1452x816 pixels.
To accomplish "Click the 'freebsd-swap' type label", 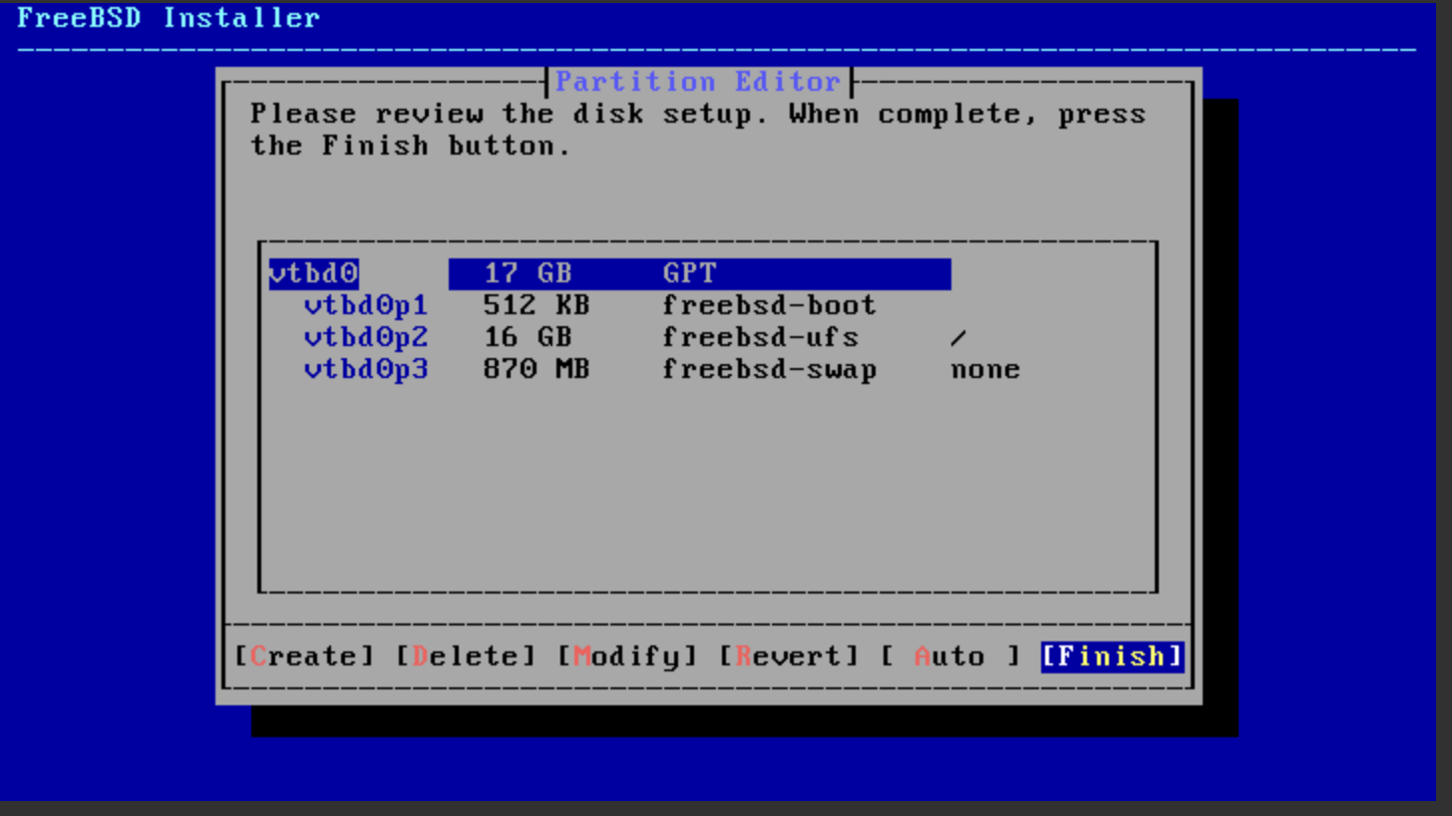I will click(x=769, y=369).
